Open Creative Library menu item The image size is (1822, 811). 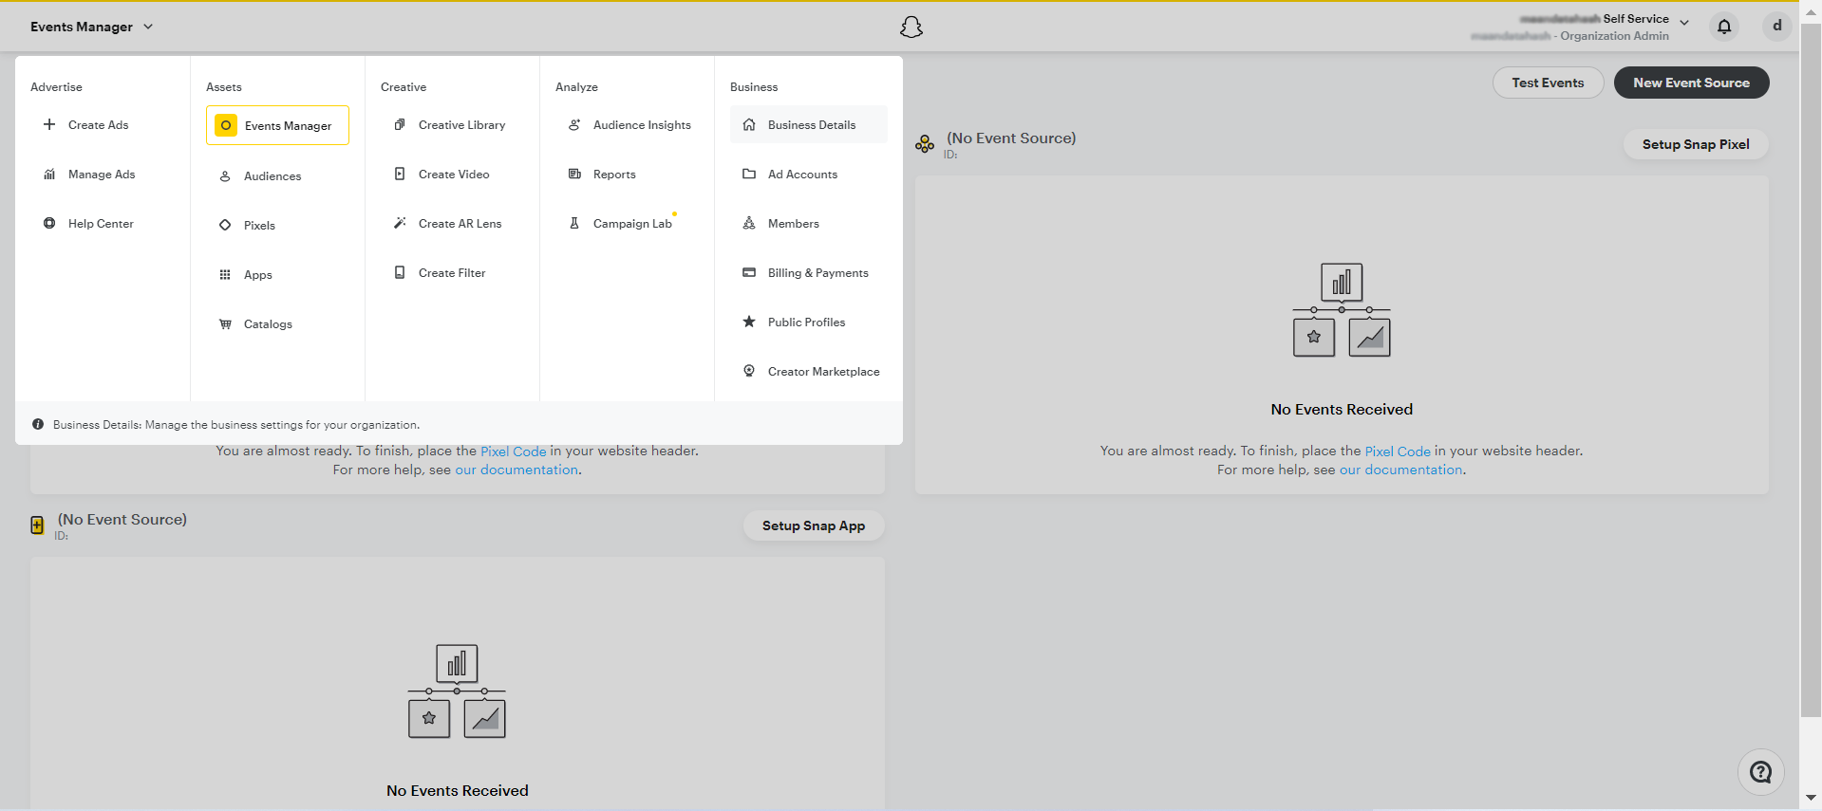[x=452, y=124]
